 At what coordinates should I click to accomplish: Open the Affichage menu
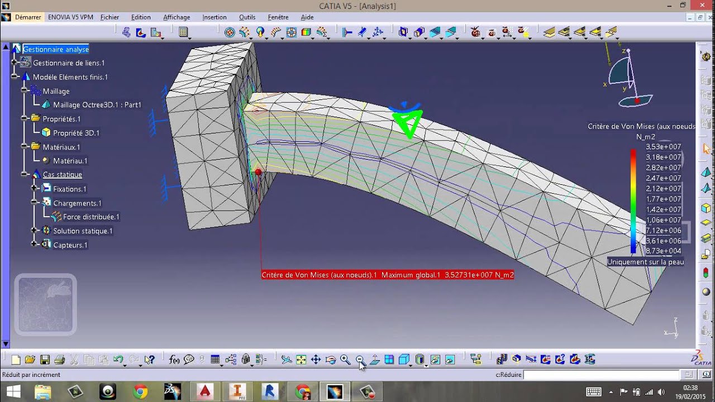tap(177, 17)
